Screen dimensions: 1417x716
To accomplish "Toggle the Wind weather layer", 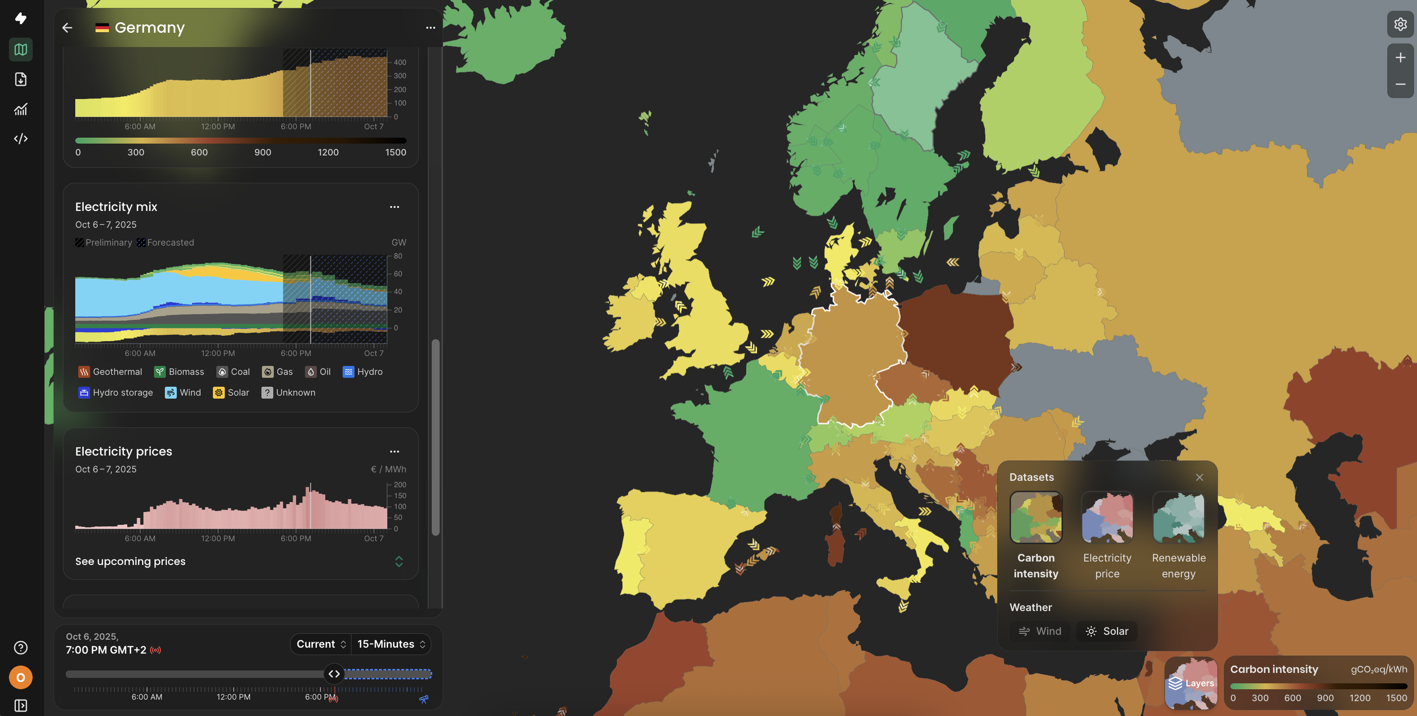I will 1040,631.
